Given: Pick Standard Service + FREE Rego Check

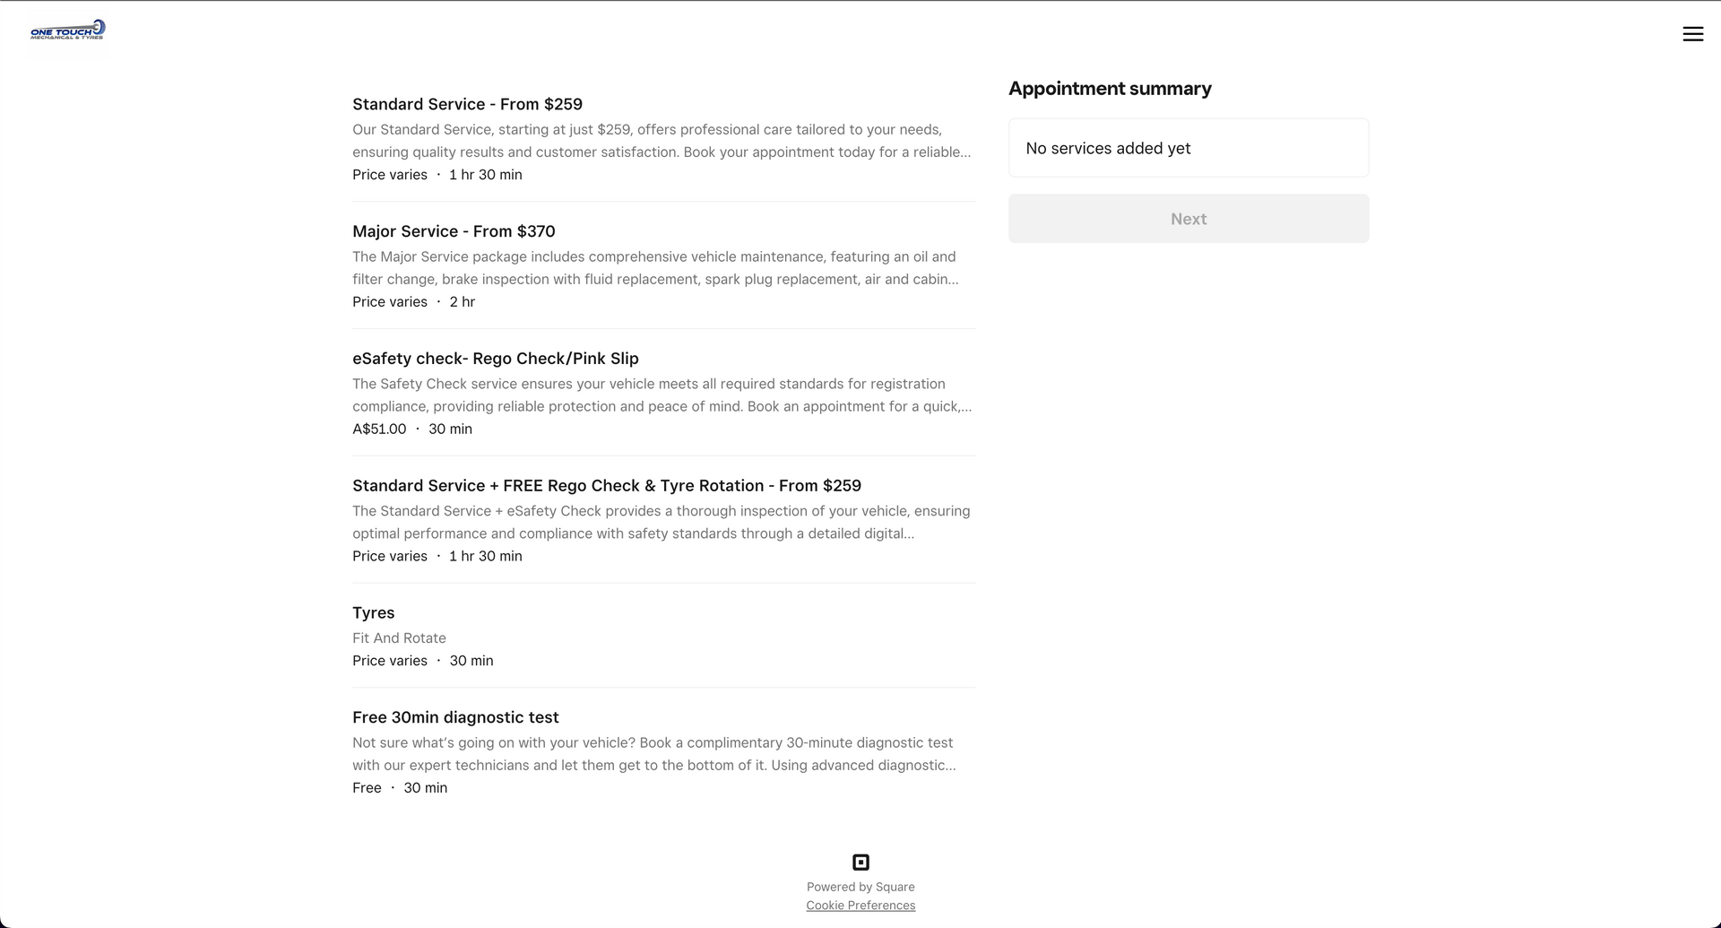Looking at the screenshot, I should coord(606,486).
